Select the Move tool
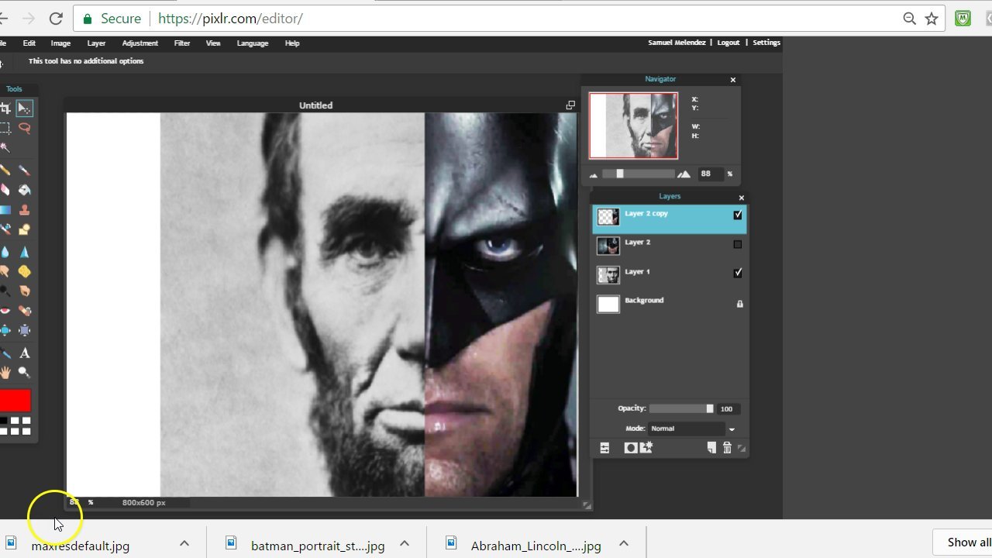This screenshot has width=992, height=558. [24, 108]
